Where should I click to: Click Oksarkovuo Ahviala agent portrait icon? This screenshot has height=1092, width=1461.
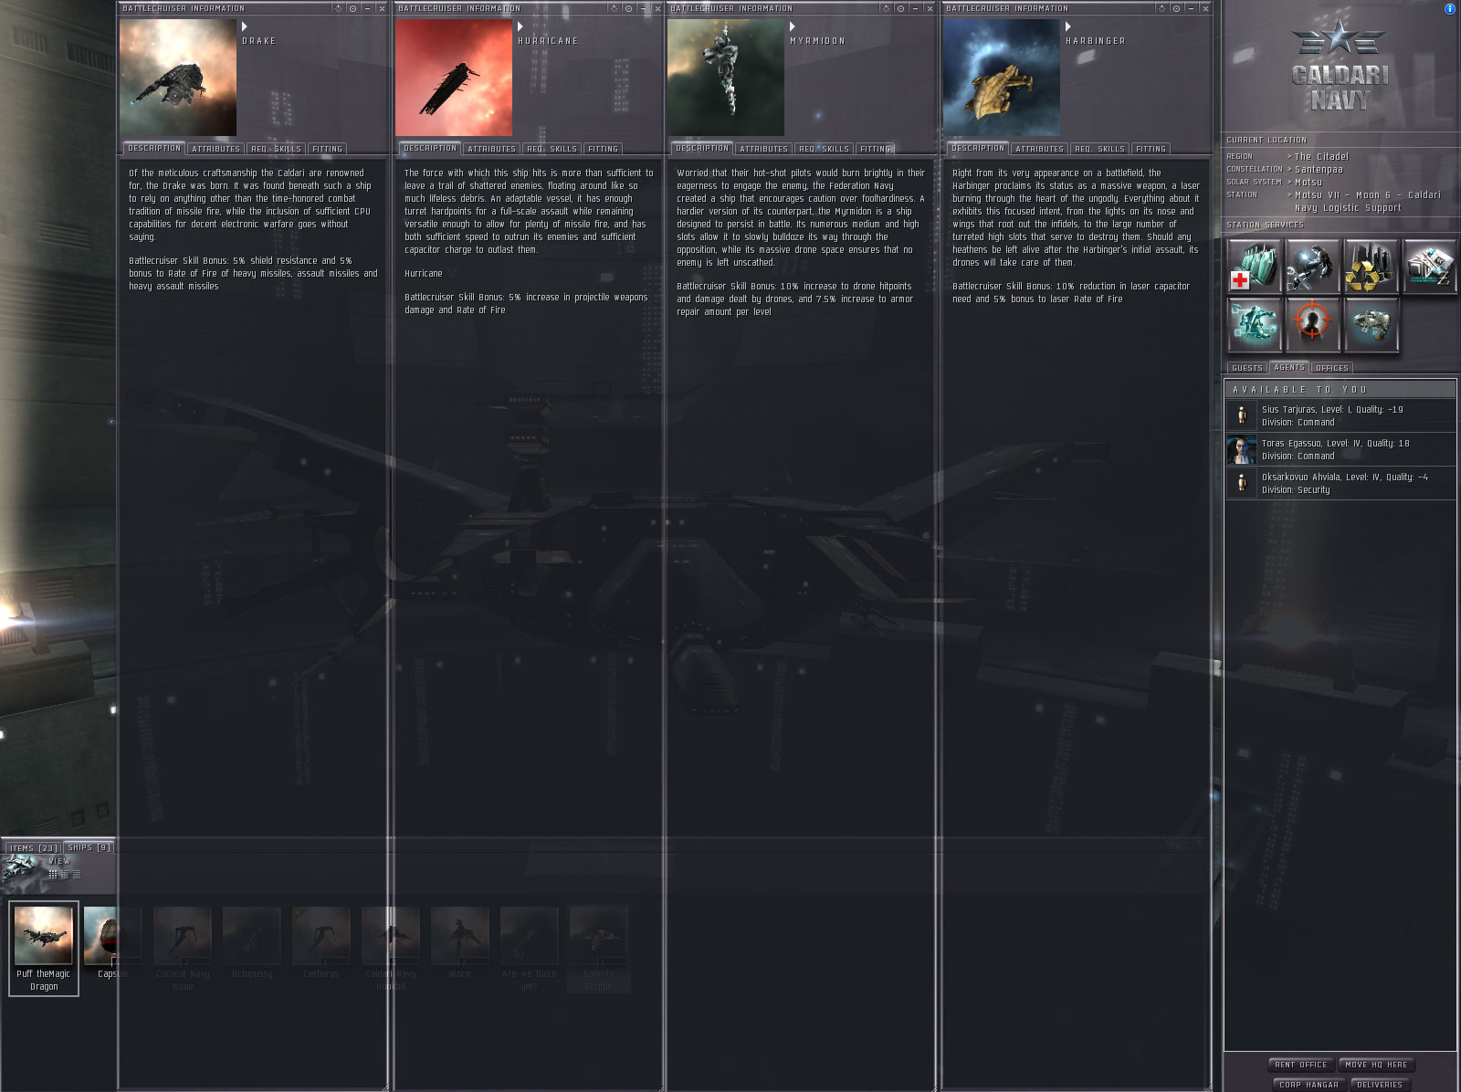[x=1241, y=483]
